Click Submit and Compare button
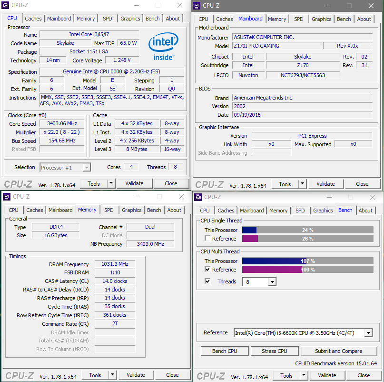 pyautogui.click(x=338, y=351)
